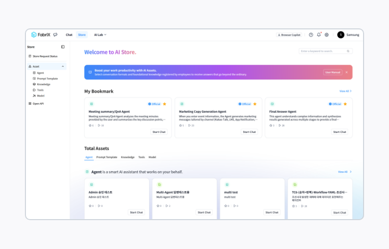Click the keyword search input field
Screen dimensions: 389x249
tap(322, 51)
